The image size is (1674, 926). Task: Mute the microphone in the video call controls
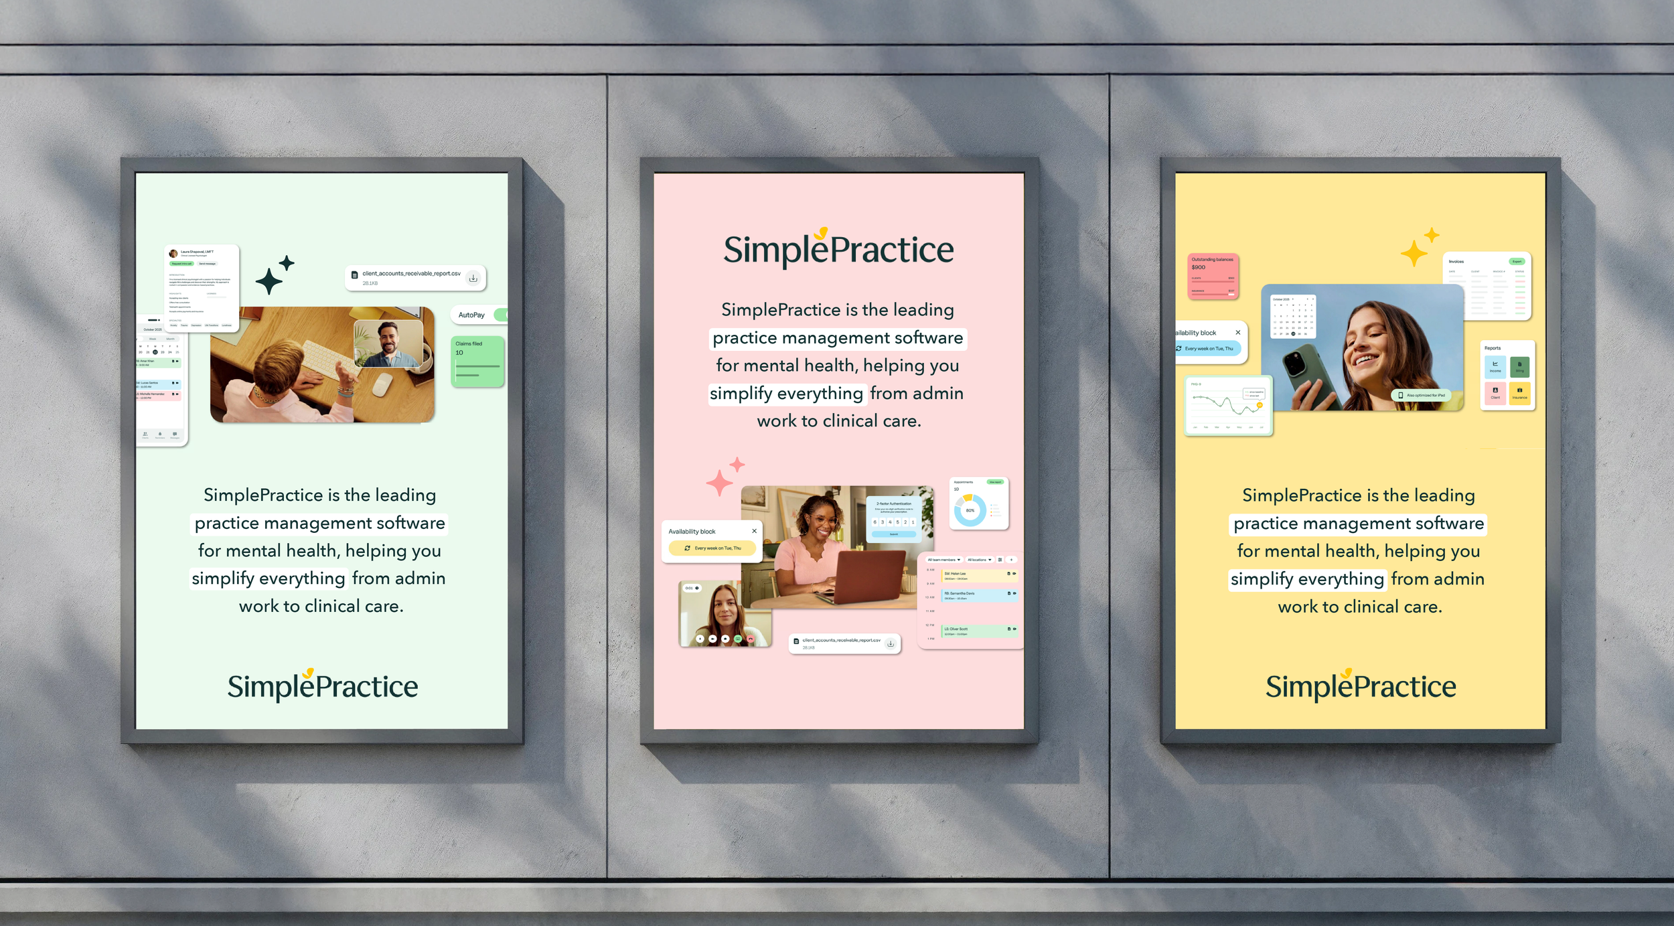coord(700,639)
